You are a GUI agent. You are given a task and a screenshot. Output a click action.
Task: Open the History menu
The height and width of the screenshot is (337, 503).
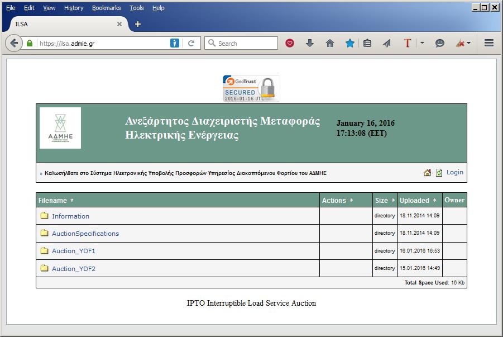click(x=74, y=8)
